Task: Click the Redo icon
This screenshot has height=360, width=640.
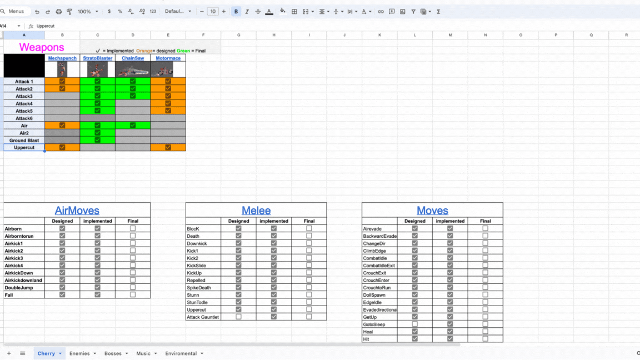Action: 48,12
